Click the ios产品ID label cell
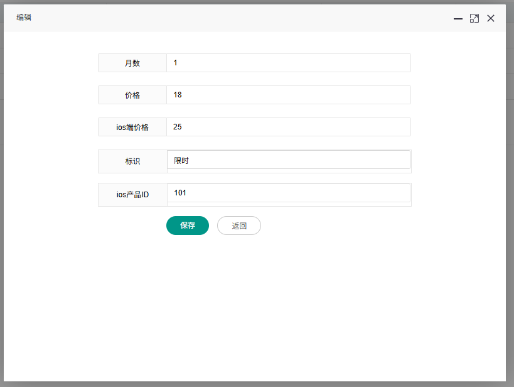Screen dimensions: 514x387 (132, 195)
